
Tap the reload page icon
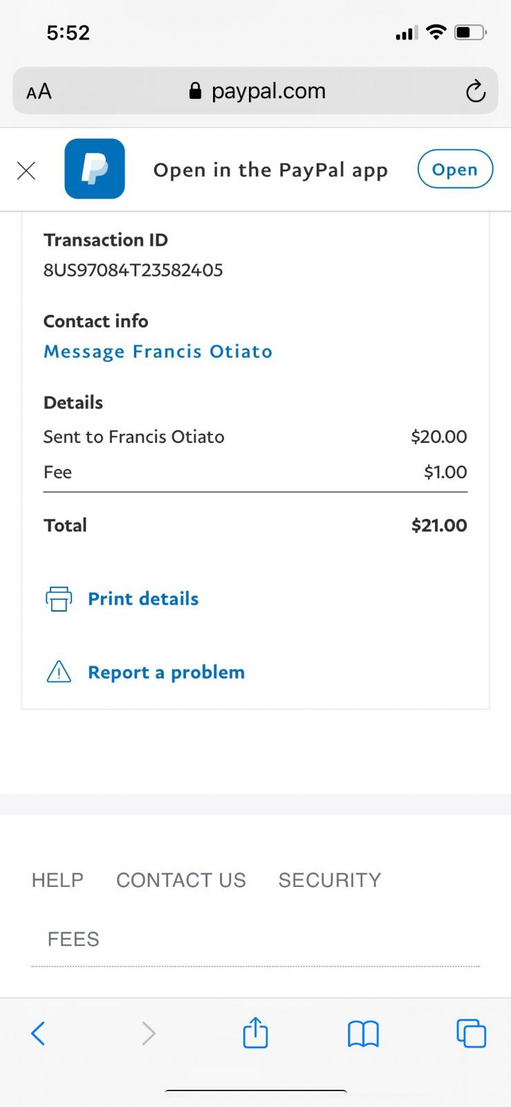[475, 91]
